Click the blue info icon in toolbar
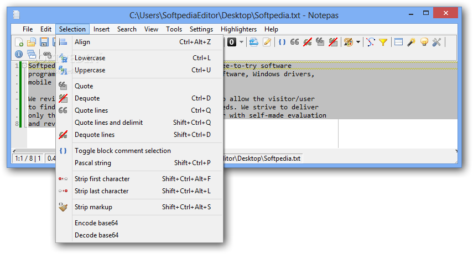The image size is (473, 254). (x=19, y=54)
